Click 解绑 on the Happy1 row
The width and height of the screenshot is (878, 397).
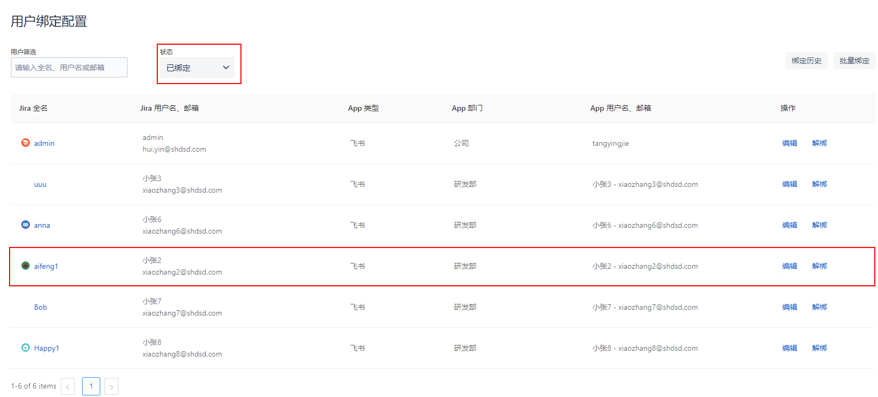pyautogui.click(x=819, y=348)
